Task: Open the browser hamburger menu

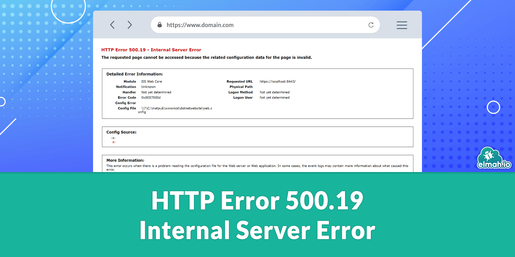Action: [402, 25]
